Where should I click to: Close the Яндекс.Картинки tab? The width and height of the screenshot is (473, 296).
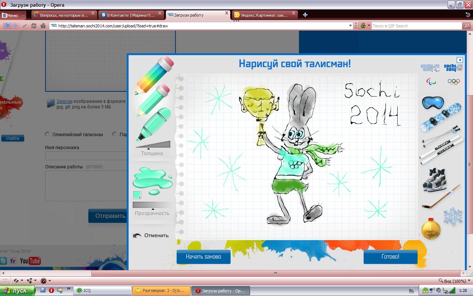(x=293, y=13)
